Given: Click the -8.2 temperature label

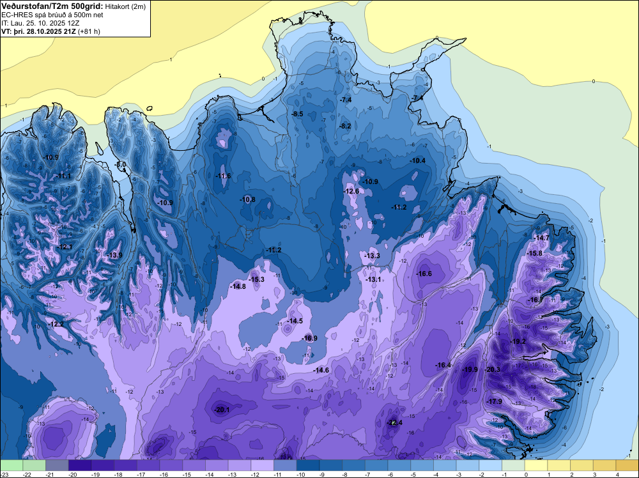Looking at the screenshot, I should pos(346,126).
